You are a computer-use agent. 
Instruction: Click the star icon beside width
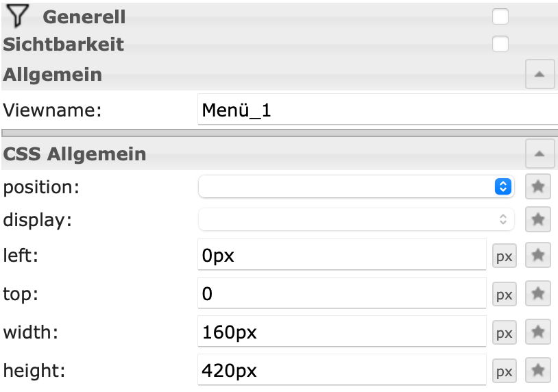(538, 333)
